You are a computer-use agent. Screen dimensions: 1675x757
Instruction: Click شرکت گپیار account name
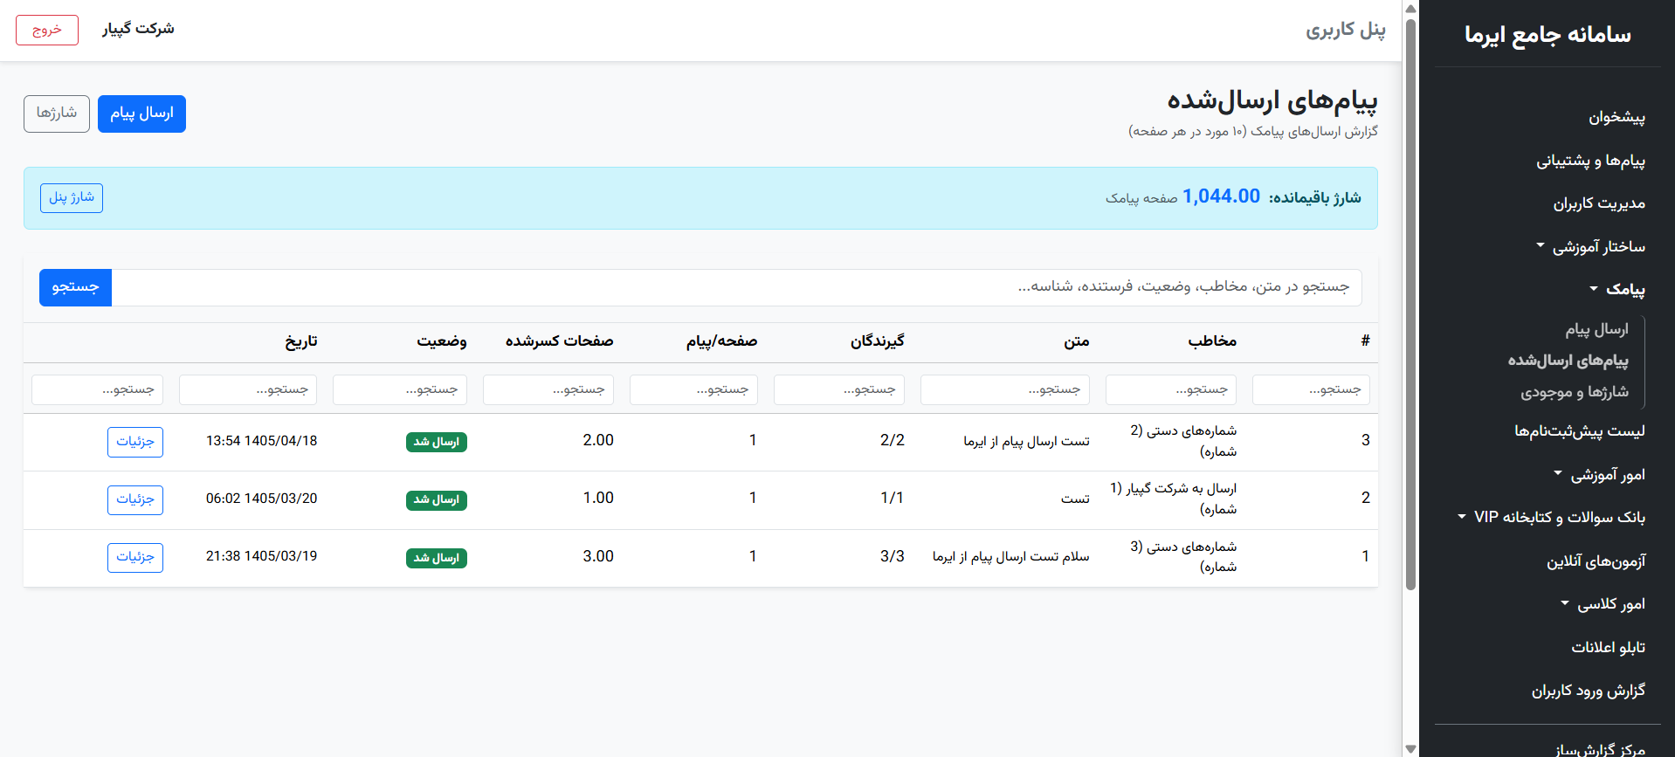[x=138, y=29]
